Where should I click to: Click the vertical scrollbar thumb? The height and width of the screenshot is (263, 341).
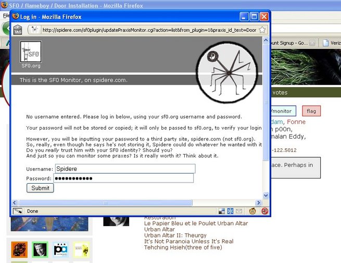pyautogui.click(x=266, y=102)
